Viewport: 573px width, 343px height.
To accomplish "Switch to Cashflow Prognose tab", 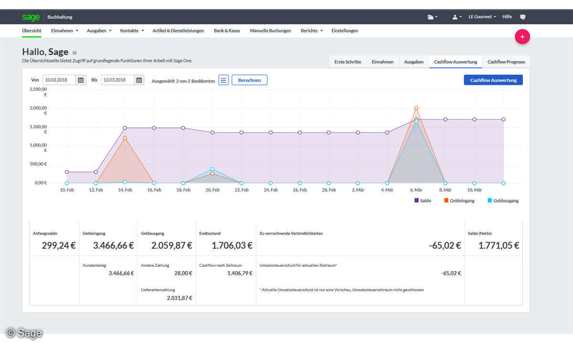I will point(506,62).
